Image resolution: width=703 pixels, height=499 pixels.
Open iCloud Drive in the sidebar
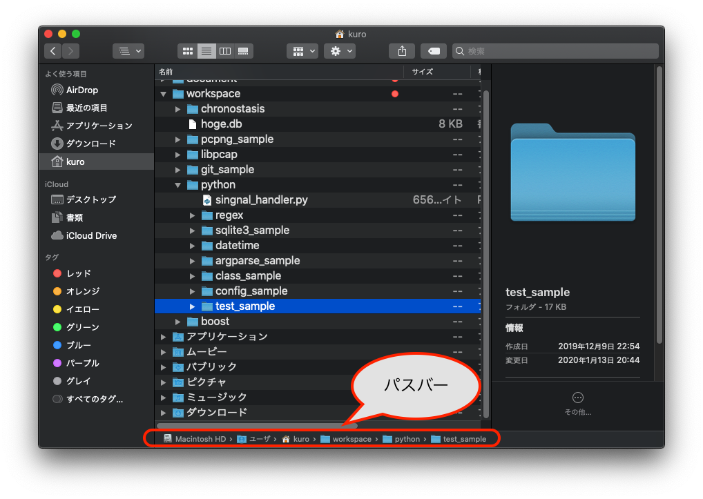pos(96,235)
